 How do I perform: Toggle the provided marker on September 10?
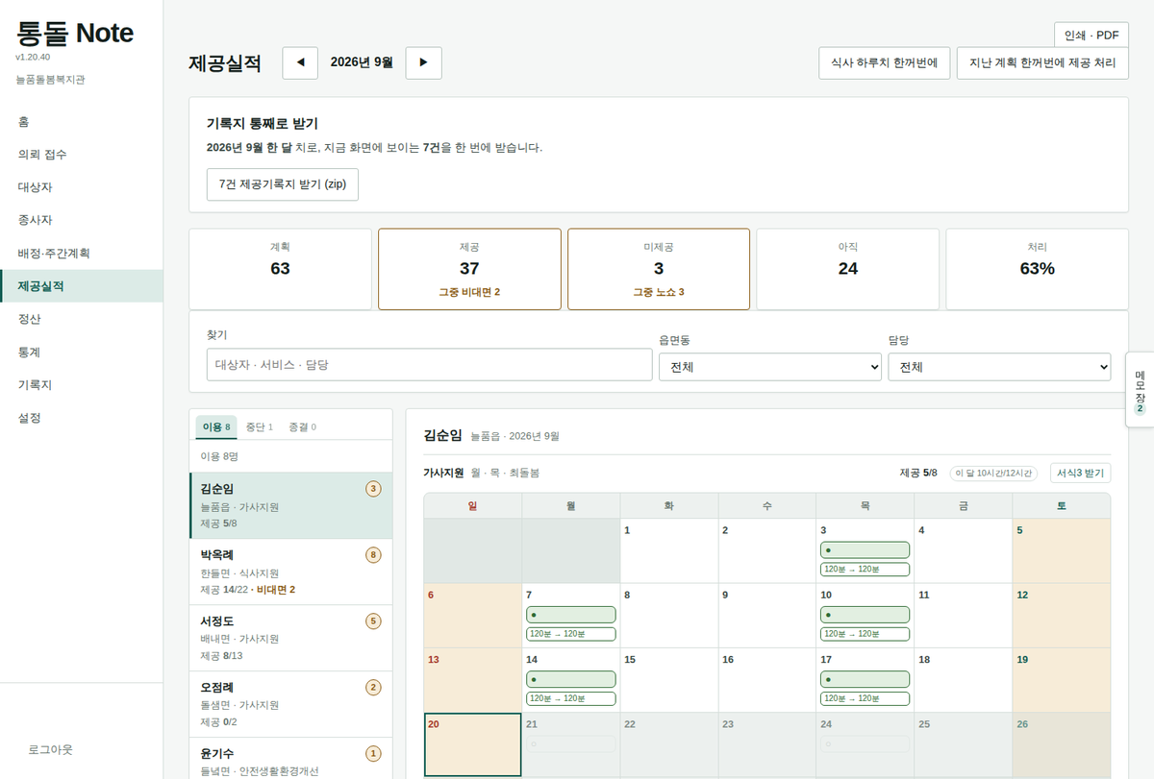point(865,615)
